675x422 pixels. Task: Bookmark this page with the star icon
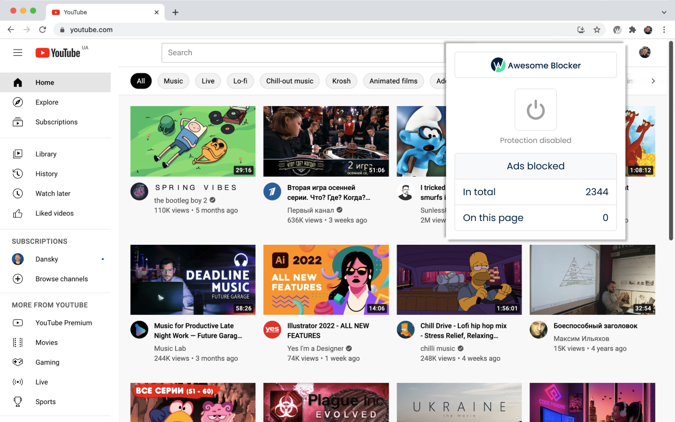pyautogui.click(x=597, y=30)
